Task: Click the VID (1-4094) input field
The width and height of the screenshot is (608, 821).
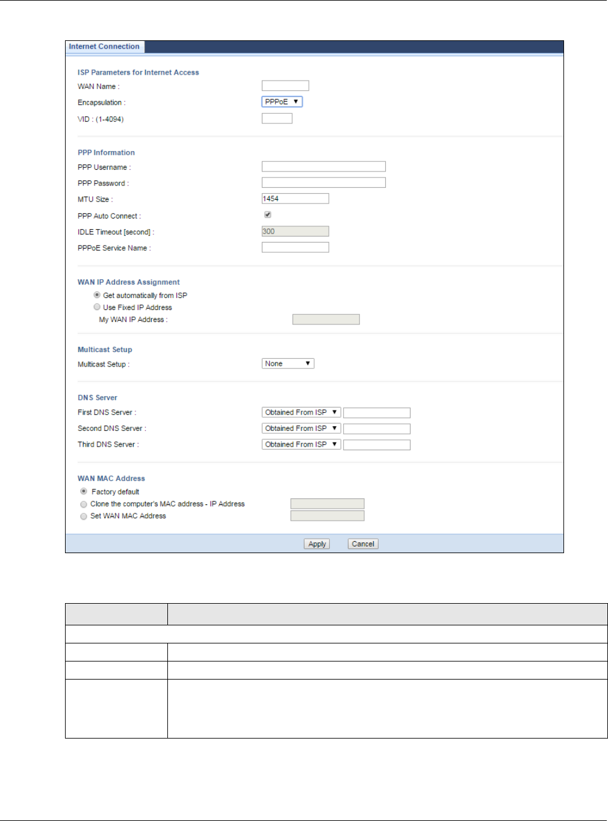Action: (x=277, y=119)
